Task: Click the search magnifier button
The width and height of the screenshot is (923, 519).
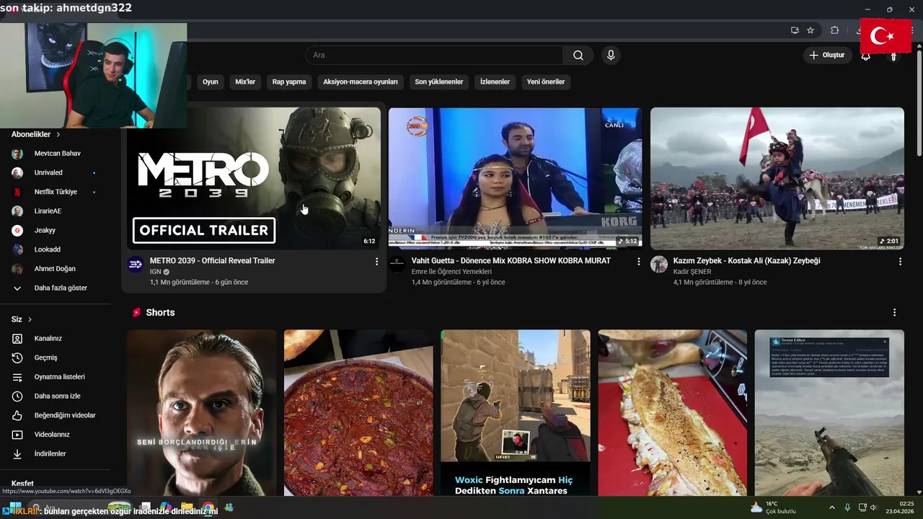Action: pyautogui.click(x=578, y=56)
